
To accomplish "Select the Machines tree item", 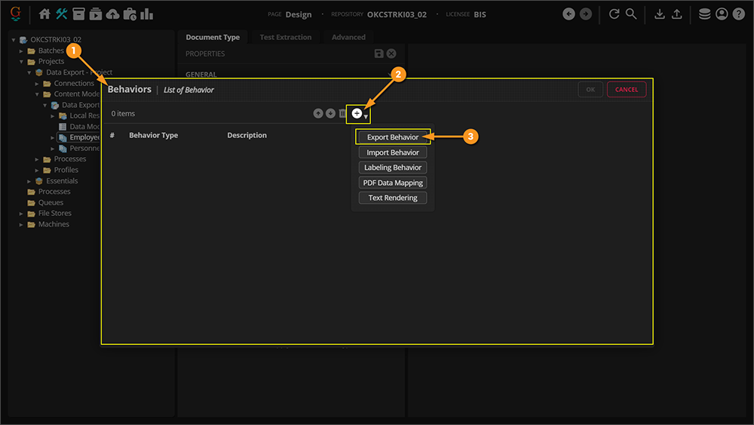I will [54, 224].
